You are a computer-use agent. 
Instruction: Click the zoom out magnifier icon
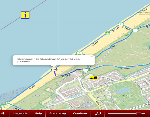click(x=98, y=113)
